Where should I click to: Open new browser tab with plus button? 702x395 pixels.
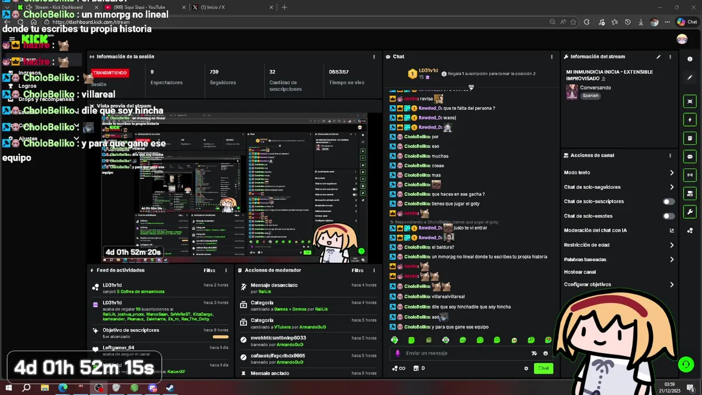284,7
